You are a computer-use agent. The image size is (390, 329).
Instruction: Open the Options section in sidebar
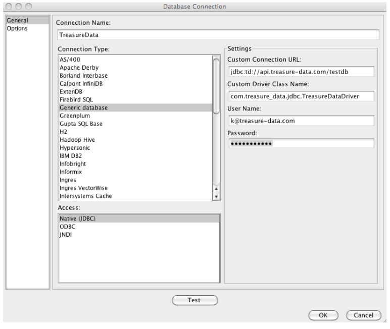17,29
